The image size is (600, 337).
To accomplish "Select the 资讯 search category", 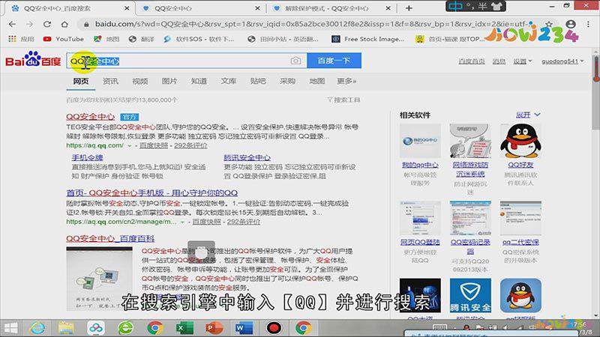I will 110,81.
